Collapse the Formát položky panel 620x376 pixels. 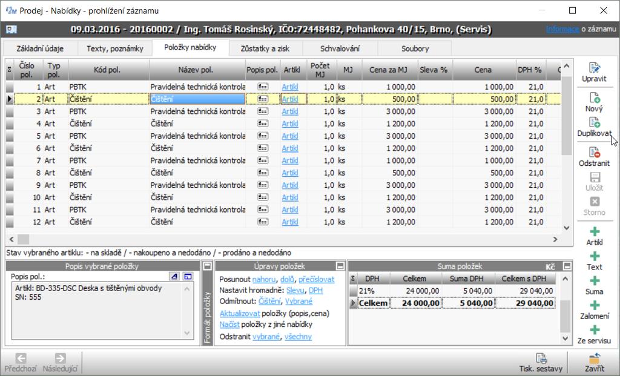coord(207,266)
